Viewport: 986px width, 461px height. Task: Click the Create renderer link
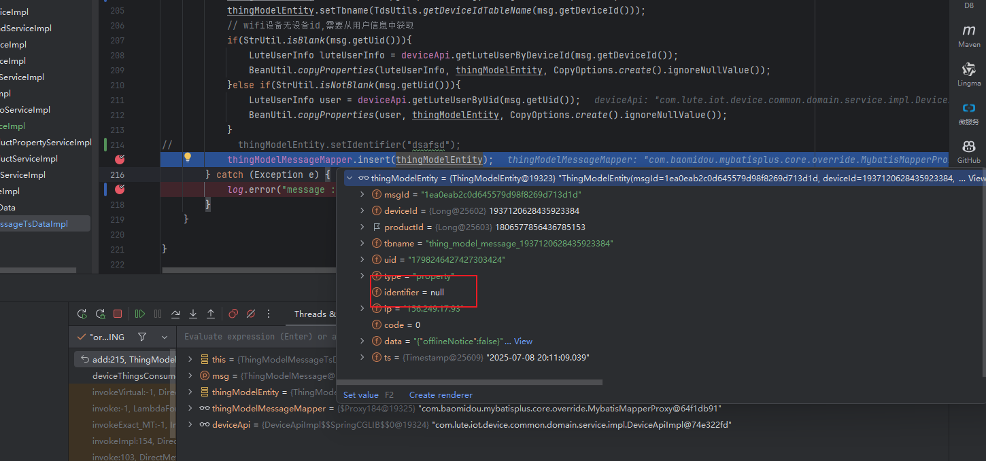tap(441, 395)
